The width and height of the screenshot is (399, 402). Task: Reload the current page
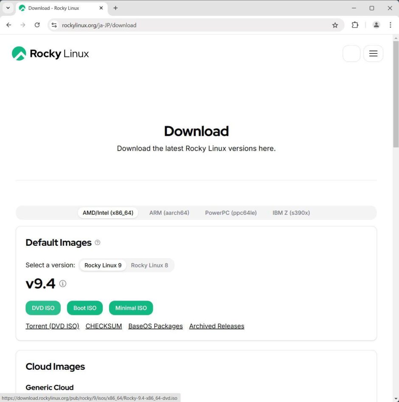[37, 25]
